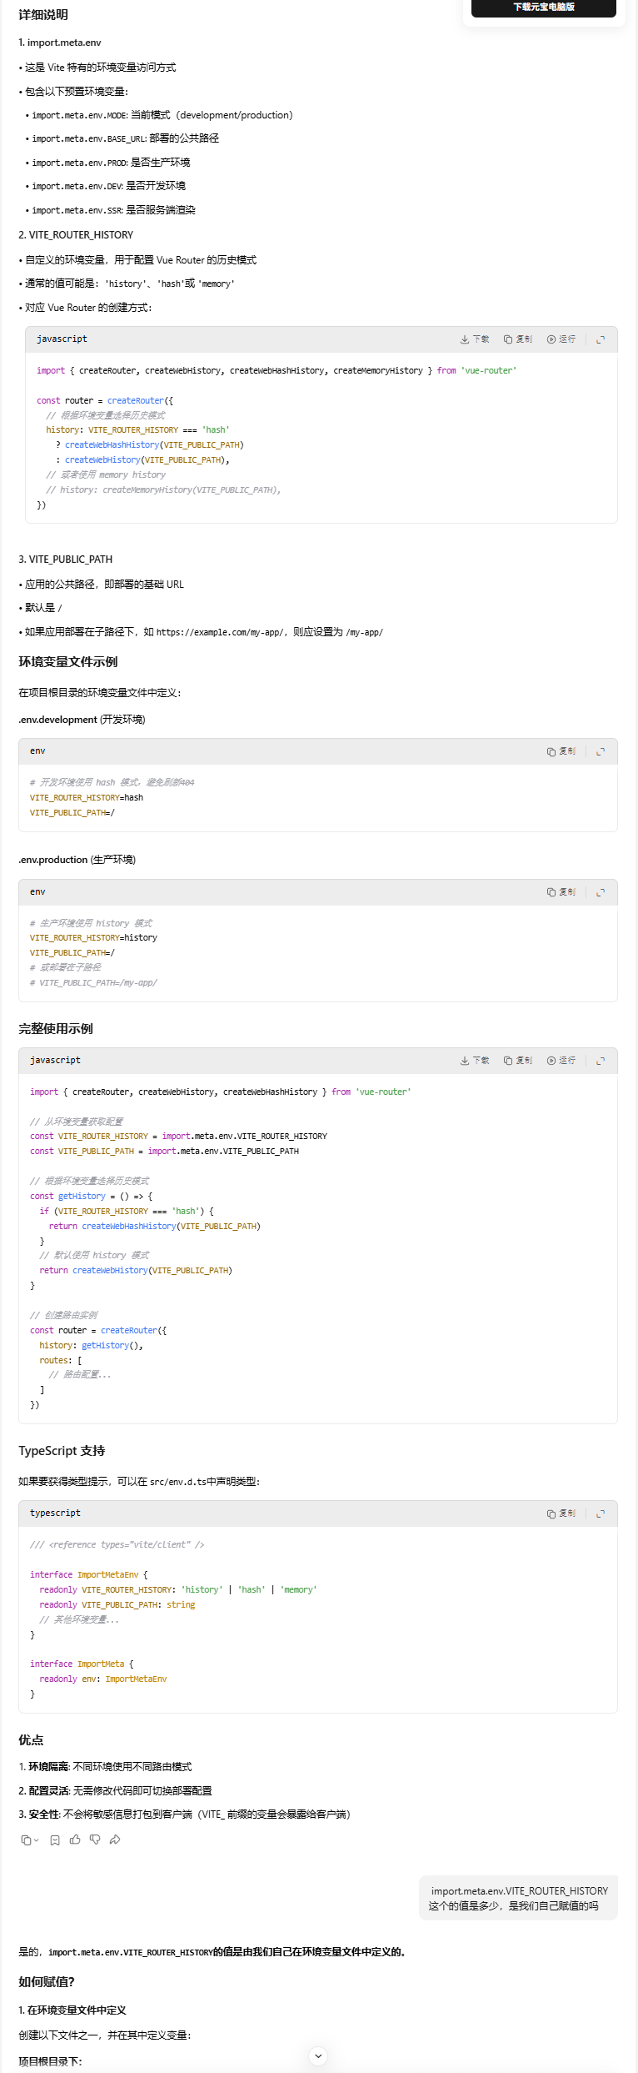The width and height of the screenshot is (638, 2073).
Task: Download the createRouter javascript snippet
Action: 475,339
